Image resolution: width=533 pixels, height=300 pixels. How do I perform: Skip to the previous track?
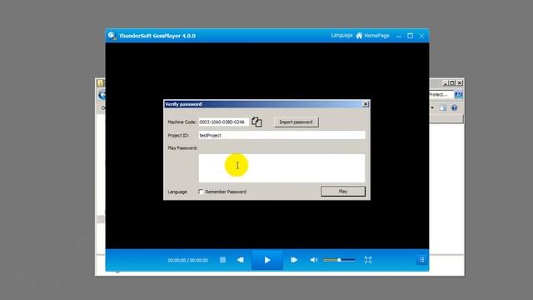click(x=241, y=260)
